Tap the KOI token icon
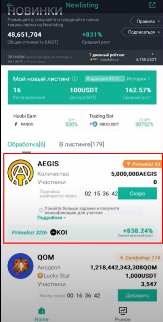This screenshot has height=322, width=163. pos(53,233)
